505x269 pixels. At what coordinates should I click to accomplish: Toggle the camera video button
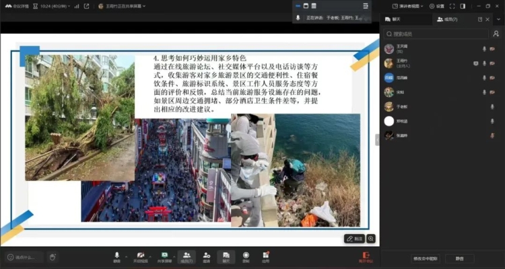(x=140, y=256)
